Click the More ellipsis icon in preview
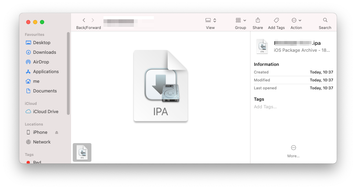356x189 pixels. point(293,148)
